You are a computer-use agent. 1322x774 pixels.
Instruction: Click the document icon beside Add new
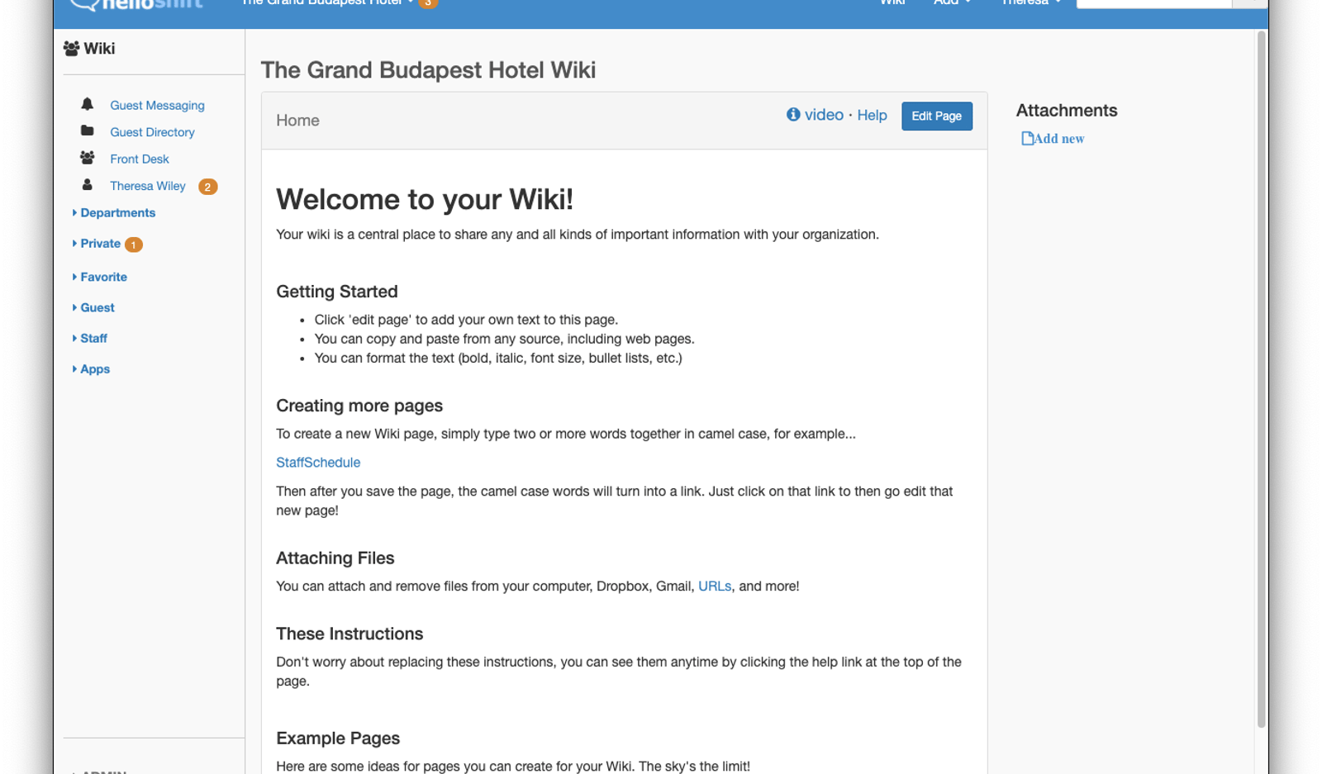click(x=1027, y=138)
